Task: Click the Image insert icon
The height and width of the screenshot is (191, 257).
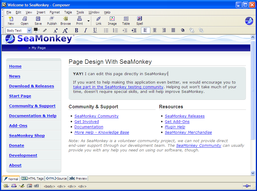Action: 112,21
